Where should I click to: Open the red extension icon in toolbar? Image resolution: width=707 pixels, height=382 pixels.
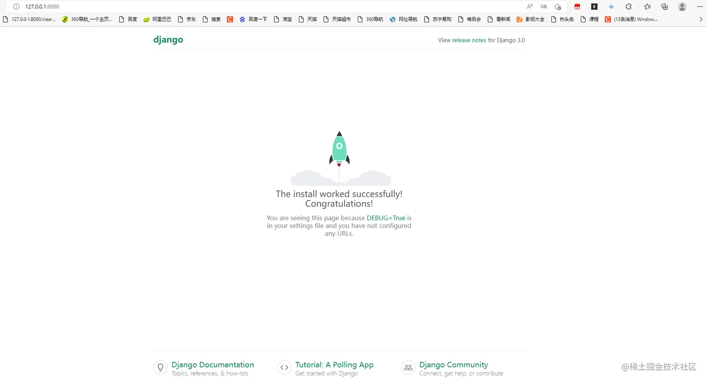coord(577,7)
